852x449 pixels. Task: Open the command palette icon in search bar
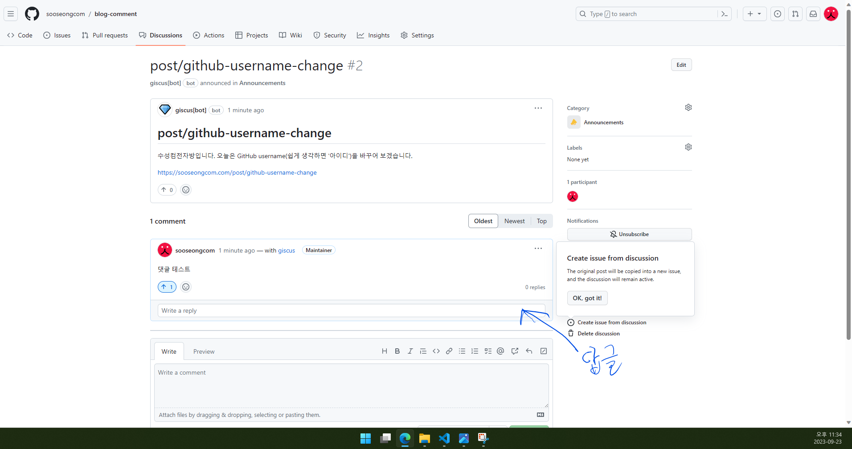click(x=724, y=14)
